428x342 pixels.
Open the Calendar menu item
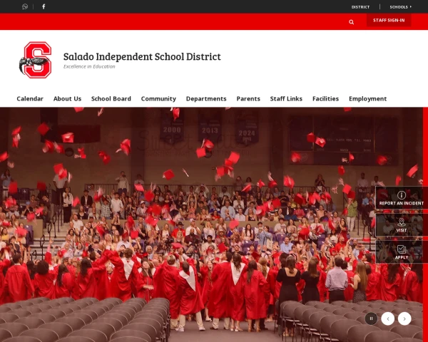pos(30,99)
